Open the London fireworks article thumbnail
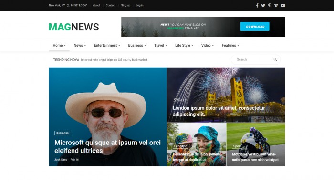Viewport: 334px width, 182px height. point(226,95)
